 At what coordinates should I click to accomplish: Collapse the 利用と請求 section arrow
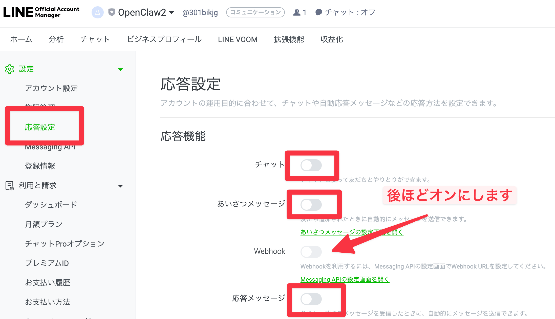[120, 186]
